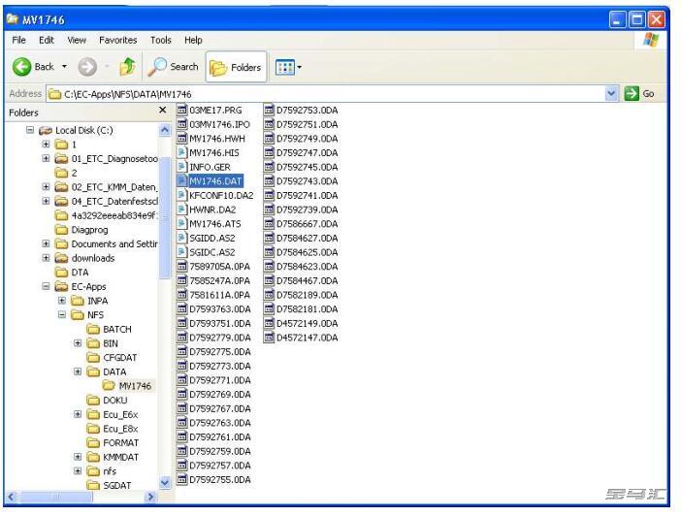Click the 7581611A.0PA file icon
The width and height of the screenshot is (681, 516).
(x=182, y=295)
